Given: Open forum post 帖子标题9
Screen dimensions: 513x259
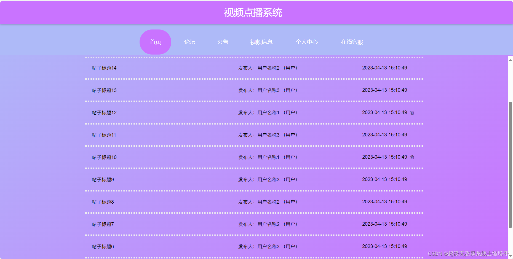Looking at the screenshot, I should pyautogui.click(x=103, y=180).
